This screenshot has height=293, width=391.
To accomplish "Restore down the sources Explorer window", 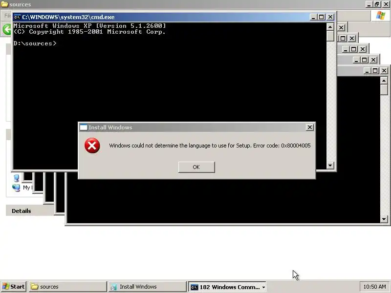I will (x=377, y=4).
